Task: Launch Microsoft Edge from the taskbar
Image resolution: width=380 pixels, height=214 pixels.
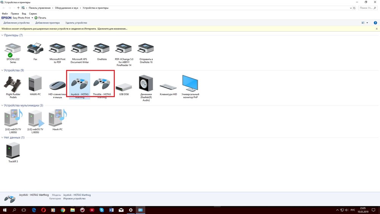Action: [34, 210]
